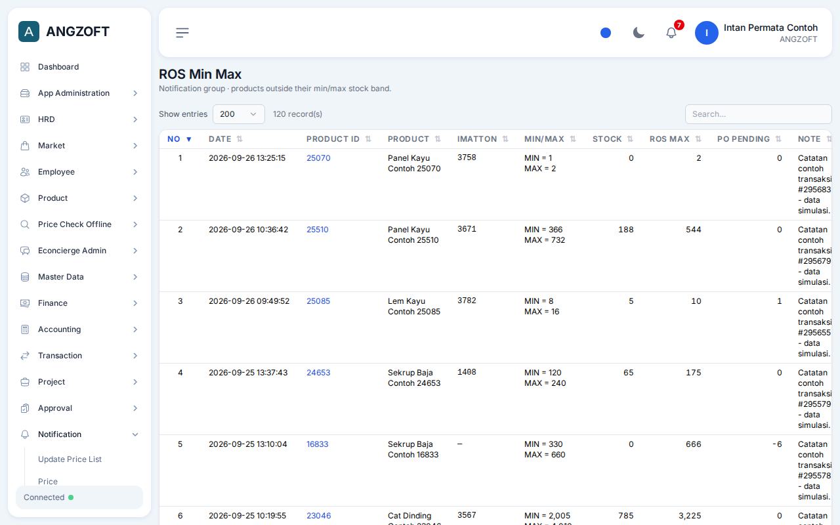
Task: Open notifications bell icon
Action: pos(671,33)
